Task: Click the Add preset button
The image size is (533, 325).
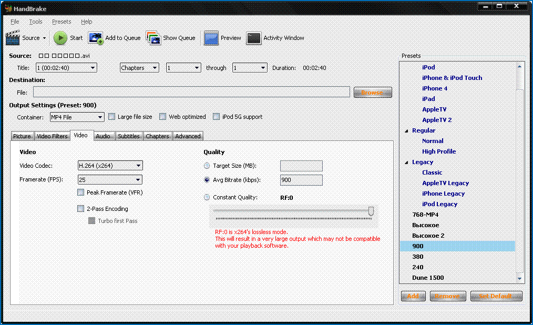Action: coord(413,296)
